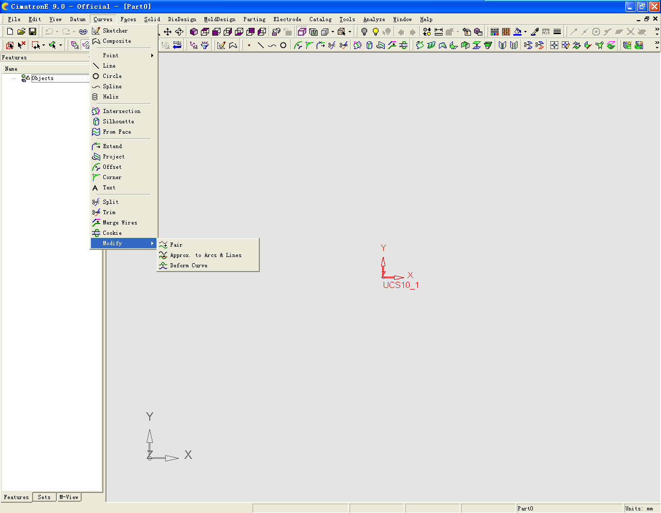661x513 pixels.
Task: Click the color palette grid icon
Action: [x=495, y=32]
